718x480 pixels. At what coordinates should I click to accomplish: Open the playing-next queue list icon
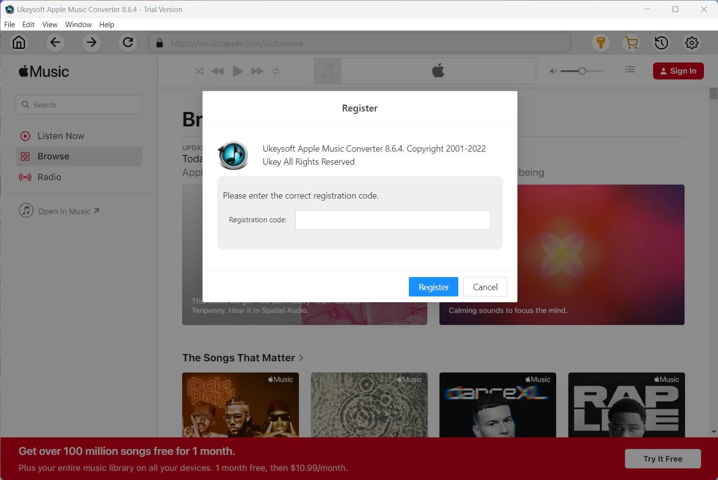pos(630,70)
